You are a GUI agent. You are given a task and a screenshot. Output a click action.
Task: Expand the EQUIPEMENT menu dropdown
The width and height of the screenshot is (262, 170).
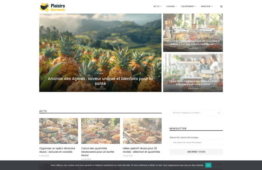[x=189, y=6]
